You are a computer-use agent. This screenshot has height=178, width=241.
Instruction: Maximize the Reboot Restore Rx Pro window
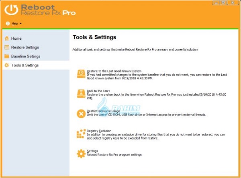[223, 3]
